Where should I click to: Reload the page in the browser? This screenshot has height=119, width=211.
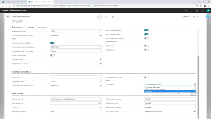[x=10, y=6]
